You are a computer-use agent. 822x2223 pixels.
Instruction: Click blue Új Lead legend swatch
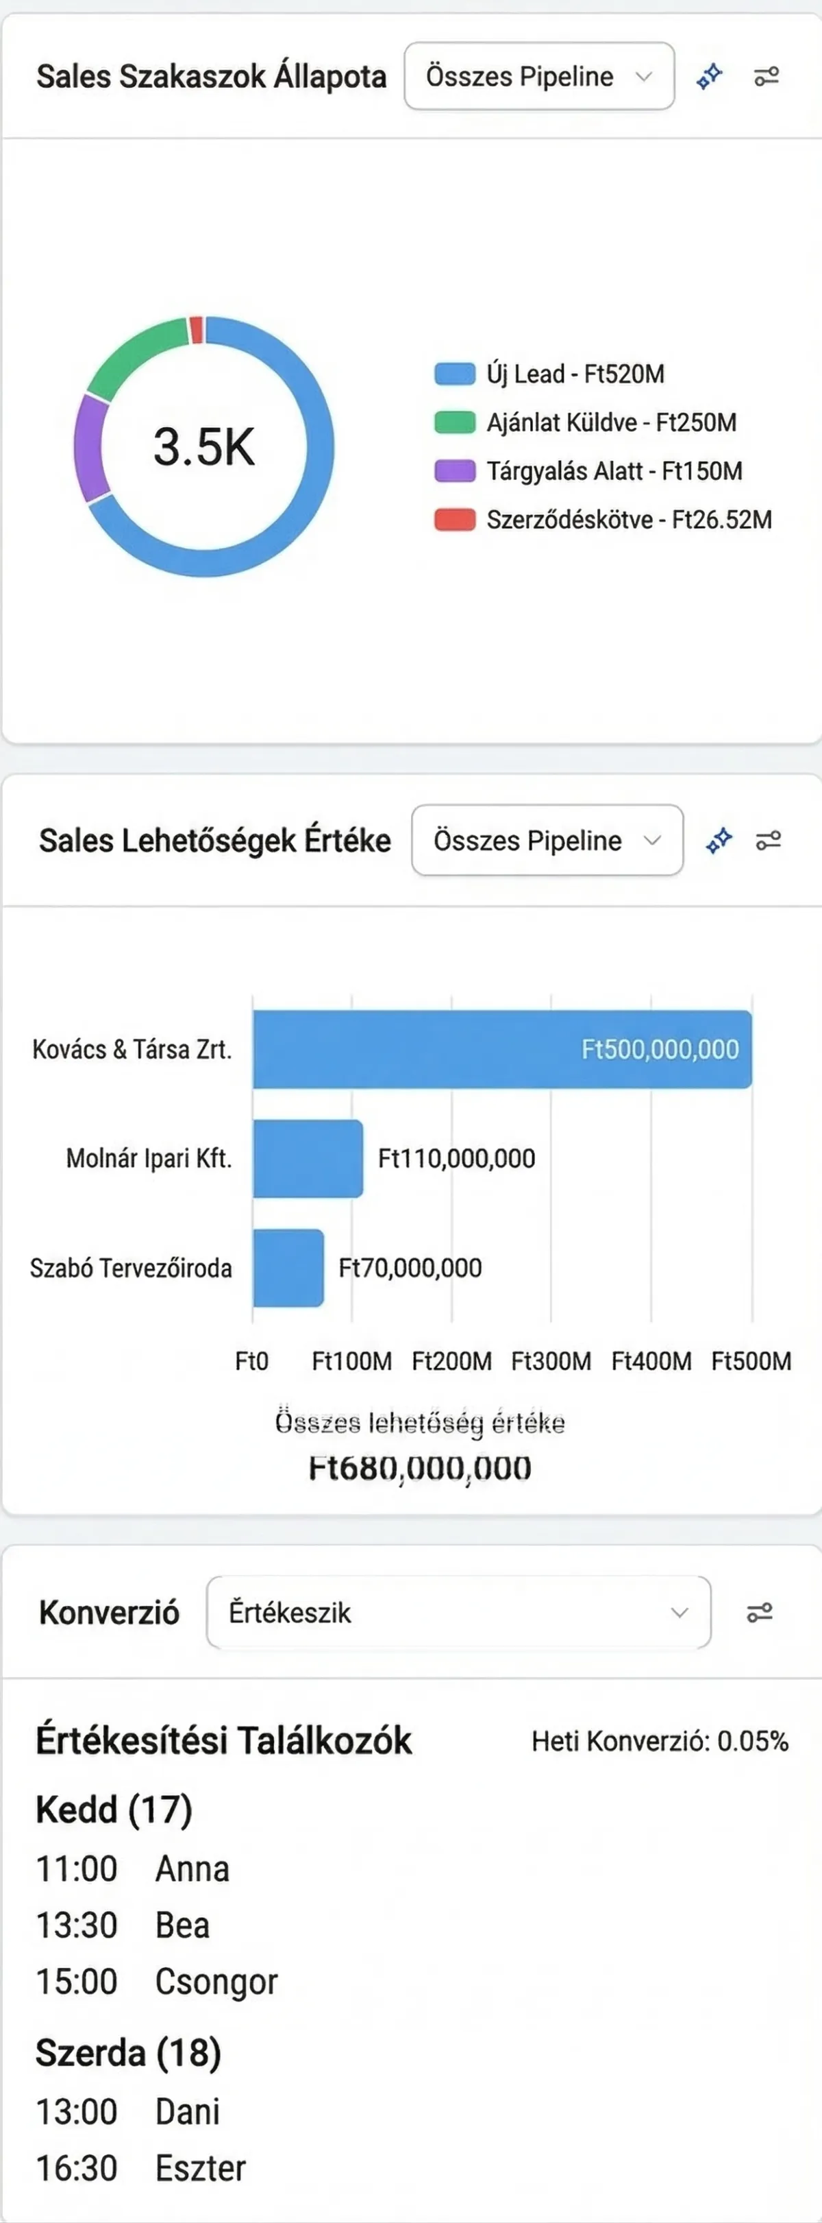[455, 374]
